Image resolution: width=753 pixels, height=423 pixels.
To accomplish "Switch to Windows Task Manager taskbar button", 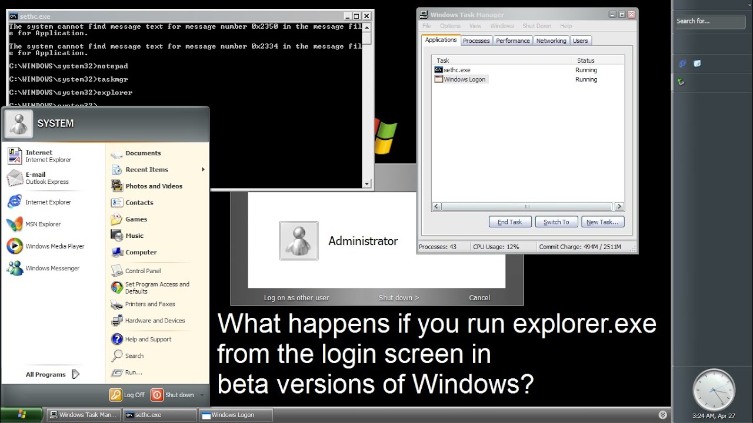I will [83, 415].
